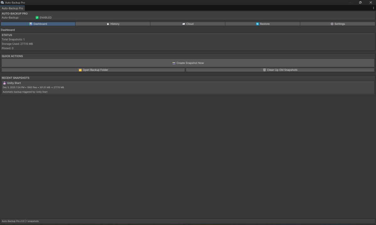
Task: Toggle the Auto-Backup ENABLED checkbox
Action: click(x=37, y=18)
